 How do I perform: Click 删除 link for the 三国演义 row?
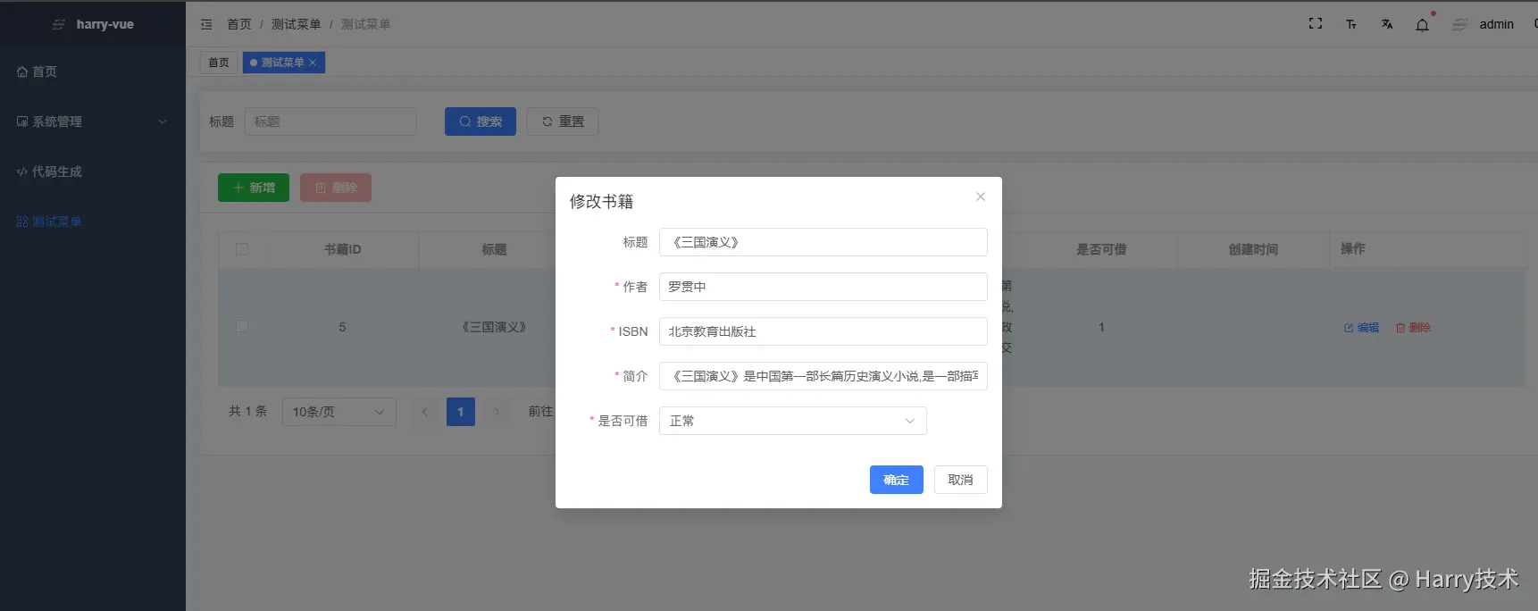pos(1413,328)
